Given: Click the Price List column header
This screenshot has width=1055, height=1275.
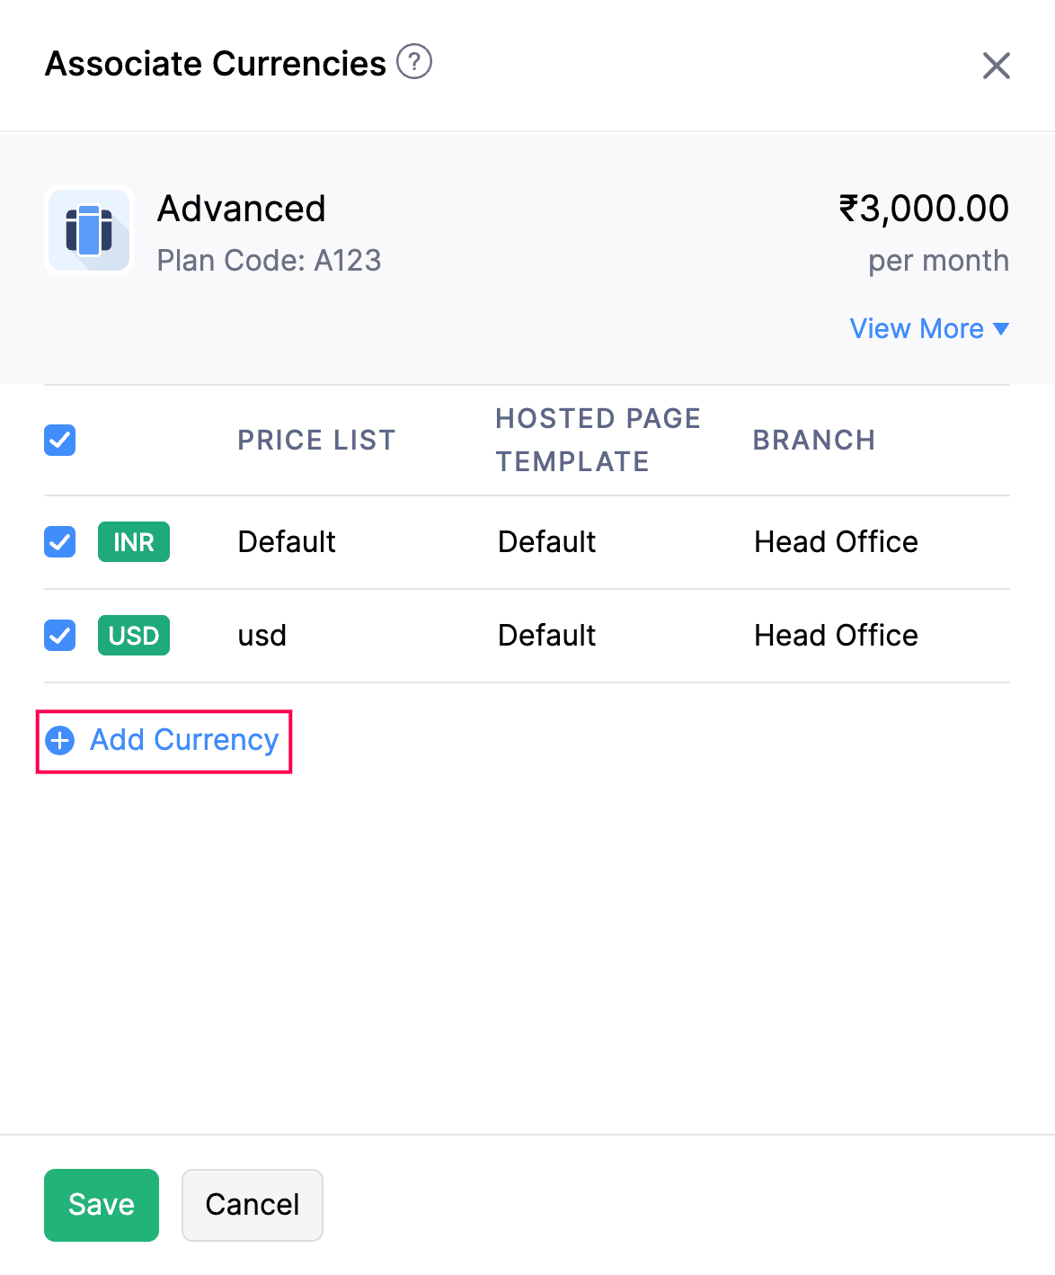Looking at the screenshot, I should [x=316, y=441].
